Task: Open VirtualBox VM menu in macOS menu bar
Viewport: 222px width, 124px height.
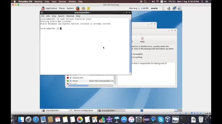Action: tap(25, 1)
